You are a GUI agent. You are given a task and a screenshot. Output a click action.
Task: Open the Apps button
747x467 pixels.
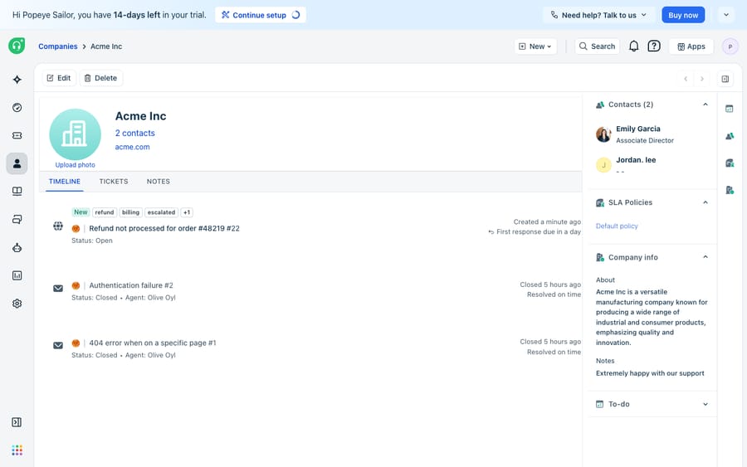(x=691, y=46)
